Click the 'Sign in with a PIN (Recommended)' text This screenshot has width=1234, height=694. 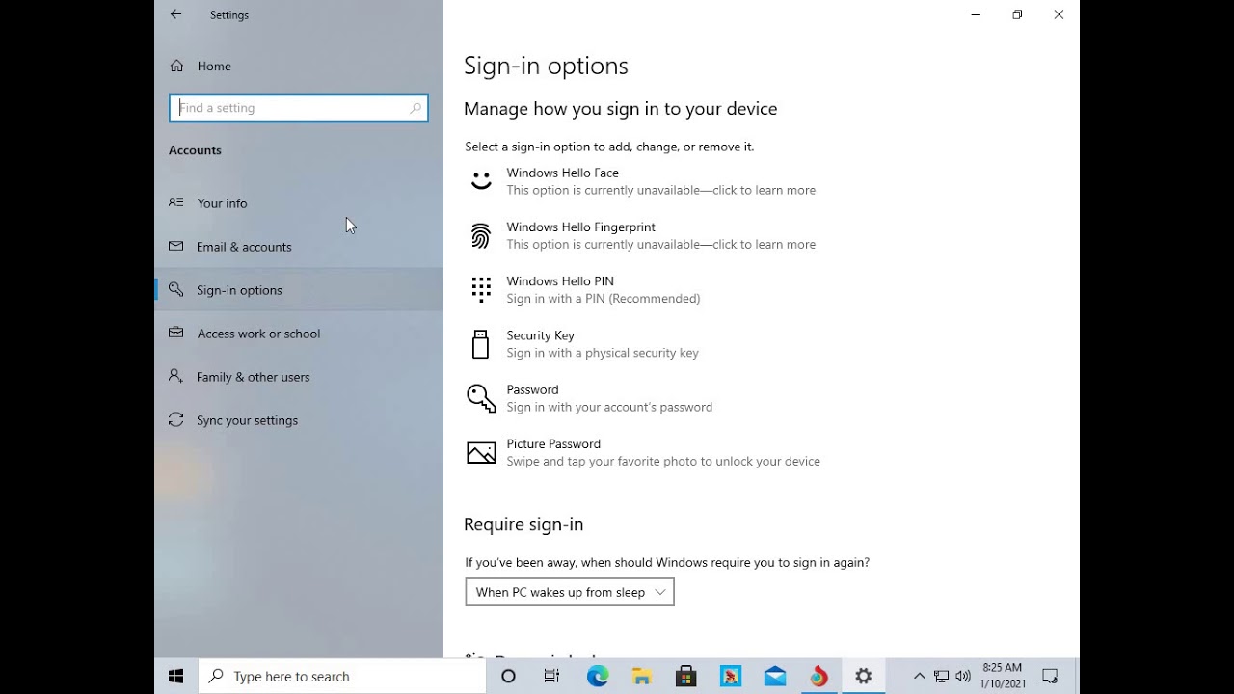(x=604, y=299)
